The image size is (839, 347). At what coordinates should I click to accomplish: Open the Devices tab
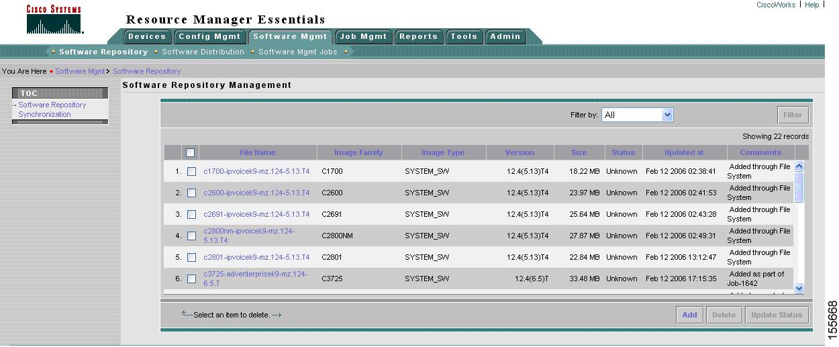point(147,36)
